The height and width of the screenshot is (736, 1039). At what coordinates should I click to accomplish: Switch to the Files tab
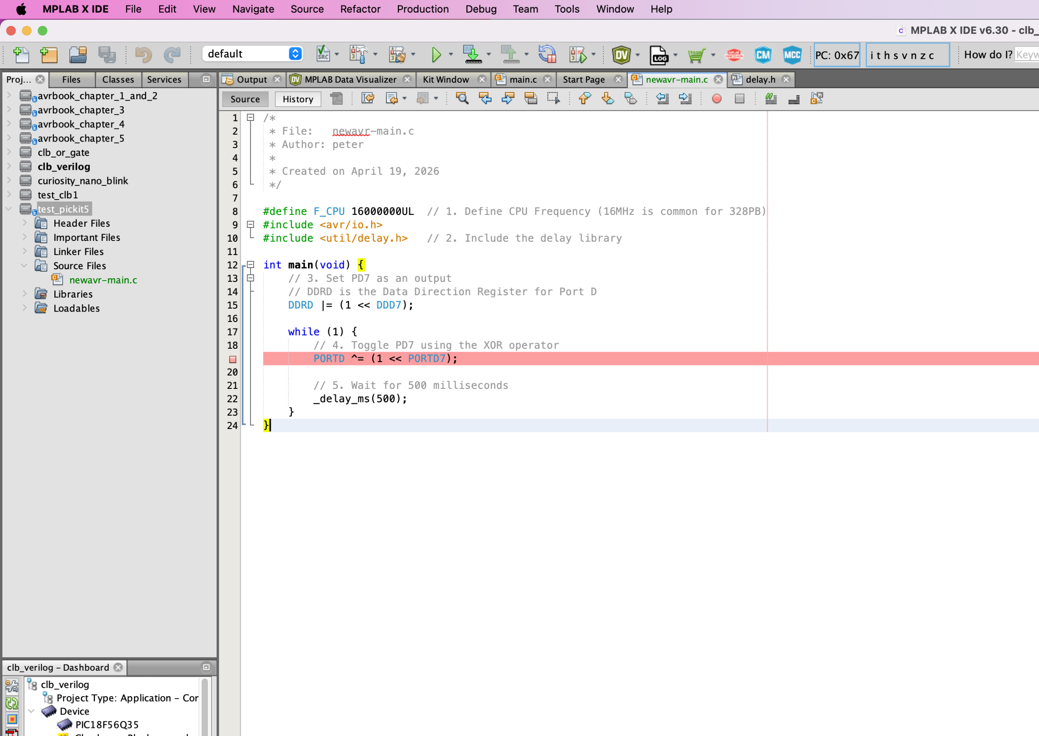(x=71, y=79)
